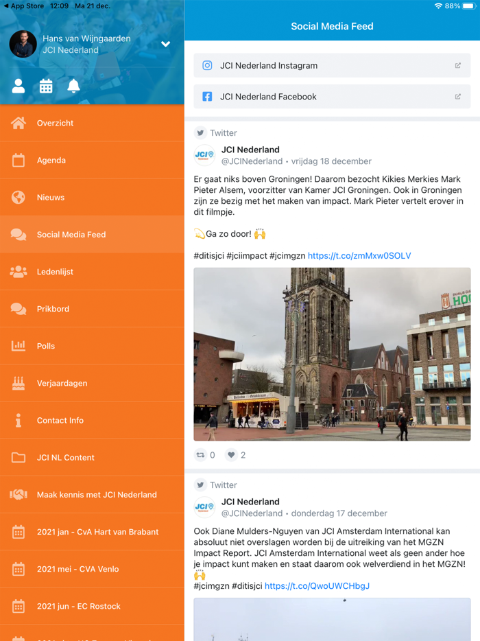This screenshot has height=641, width=480.
Task: Click birthday cake icon beside Verjaardagen
Action: coord(19,383)
